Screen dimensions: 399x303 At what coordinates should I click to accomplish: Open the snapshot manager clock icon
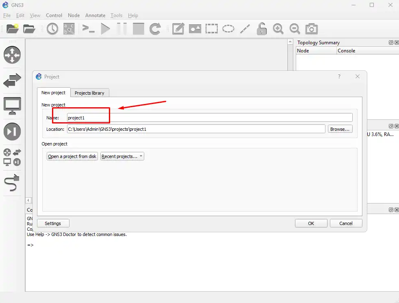[52, 29]
